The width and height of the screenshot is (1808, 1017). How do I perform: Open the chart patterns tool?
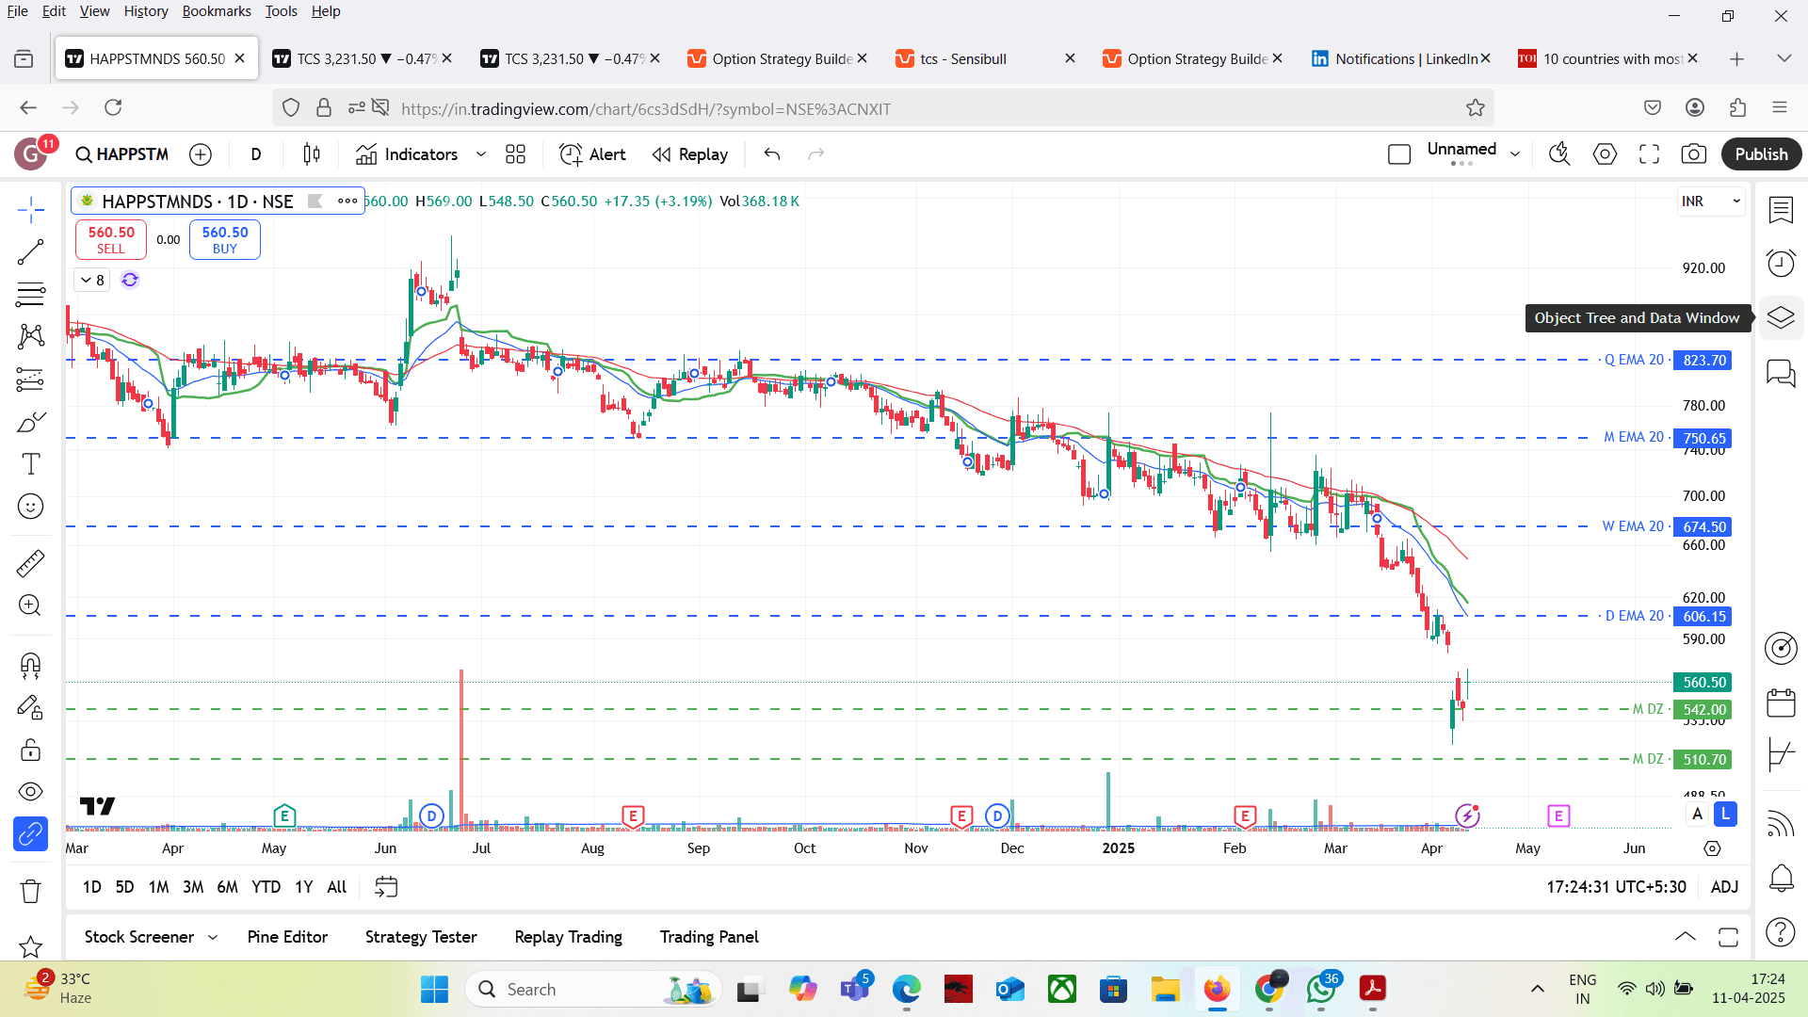30,336
